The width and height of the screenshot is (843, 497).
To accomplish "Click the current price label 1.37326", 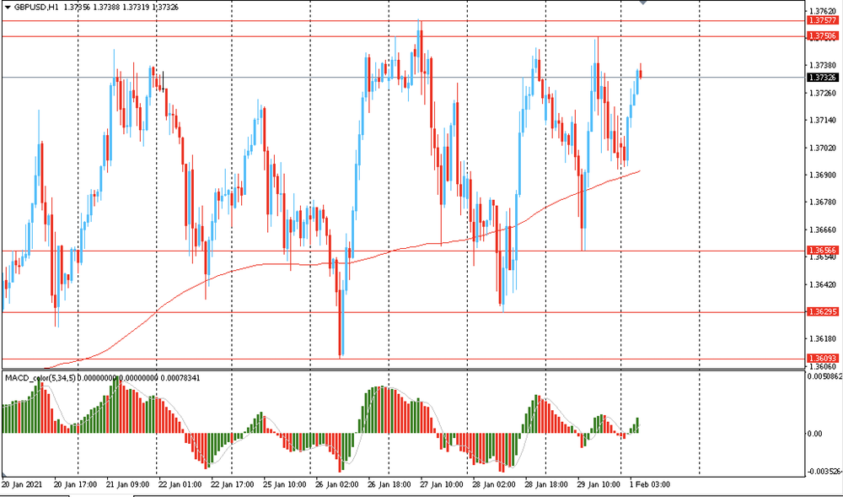I will 821,78.
